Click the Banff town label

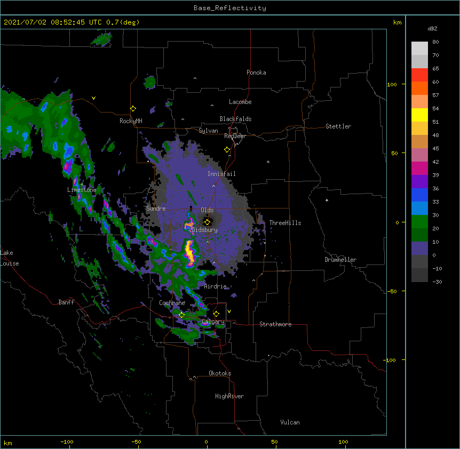coord(66,302)
